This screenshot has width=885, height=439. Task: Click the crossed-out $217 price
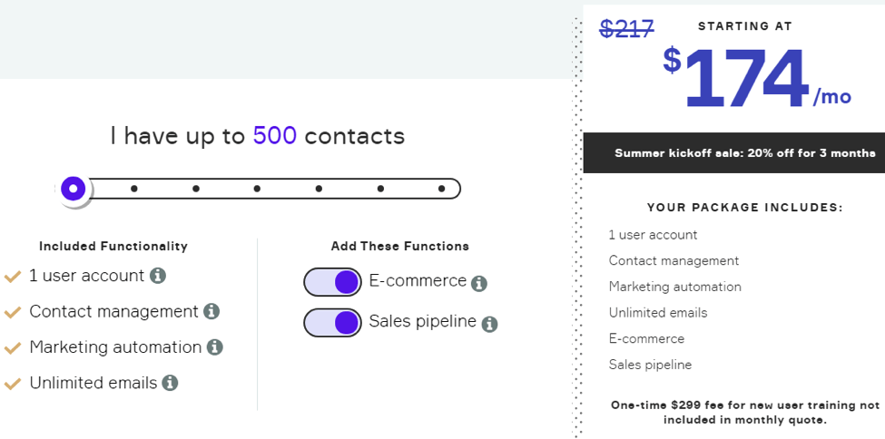(626, 28)
